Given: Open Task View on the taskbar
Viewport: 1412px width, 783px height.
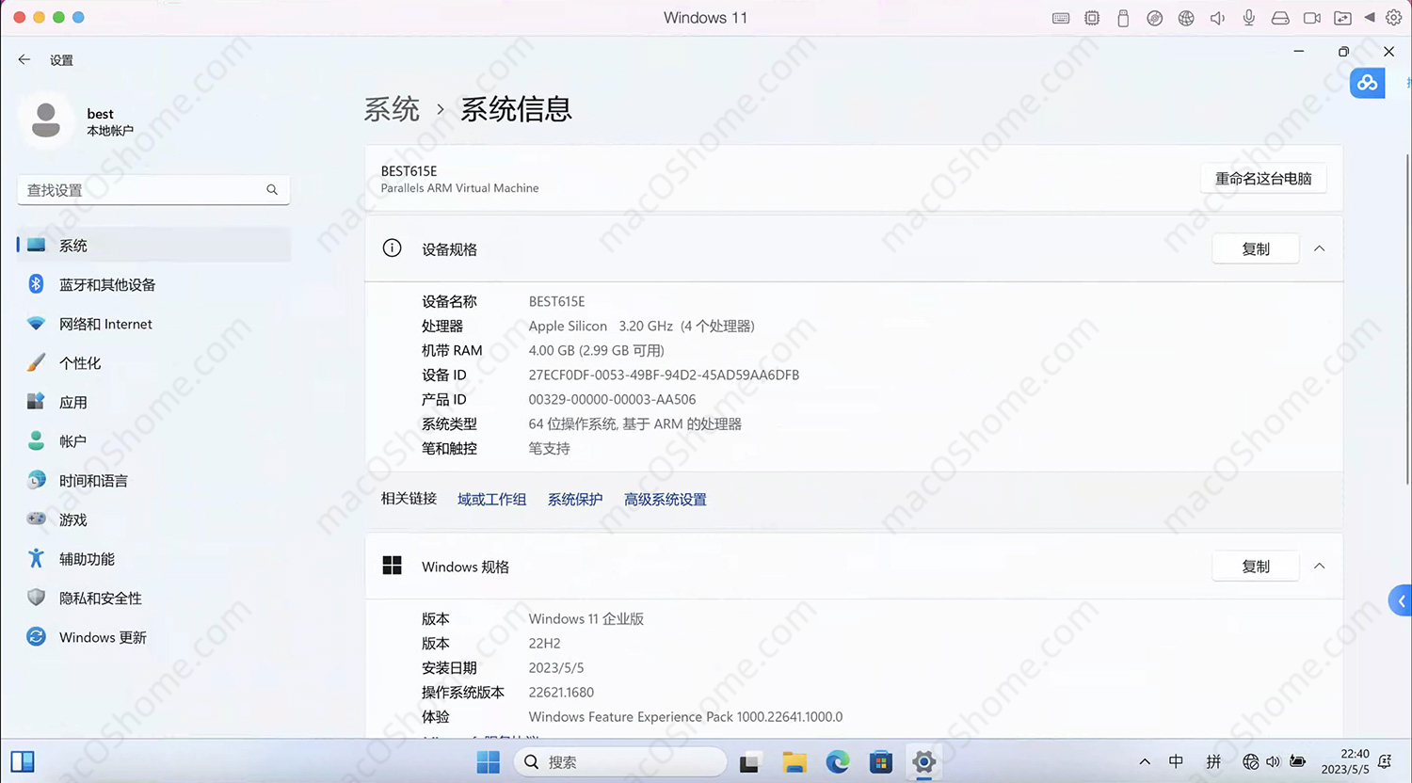Looking at the screenshot, I should 749,763.
